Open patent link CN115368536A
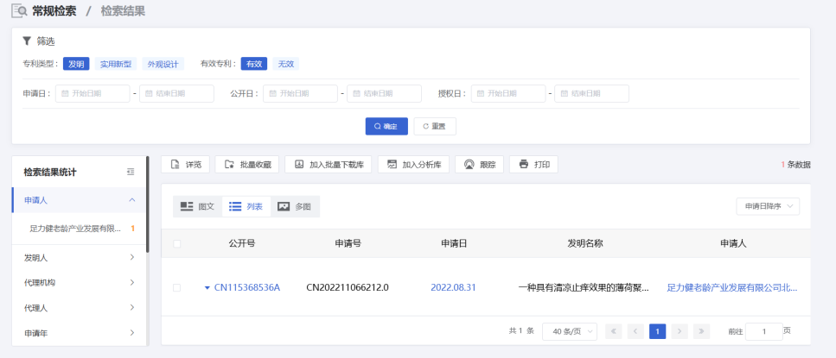 (246, 287)
